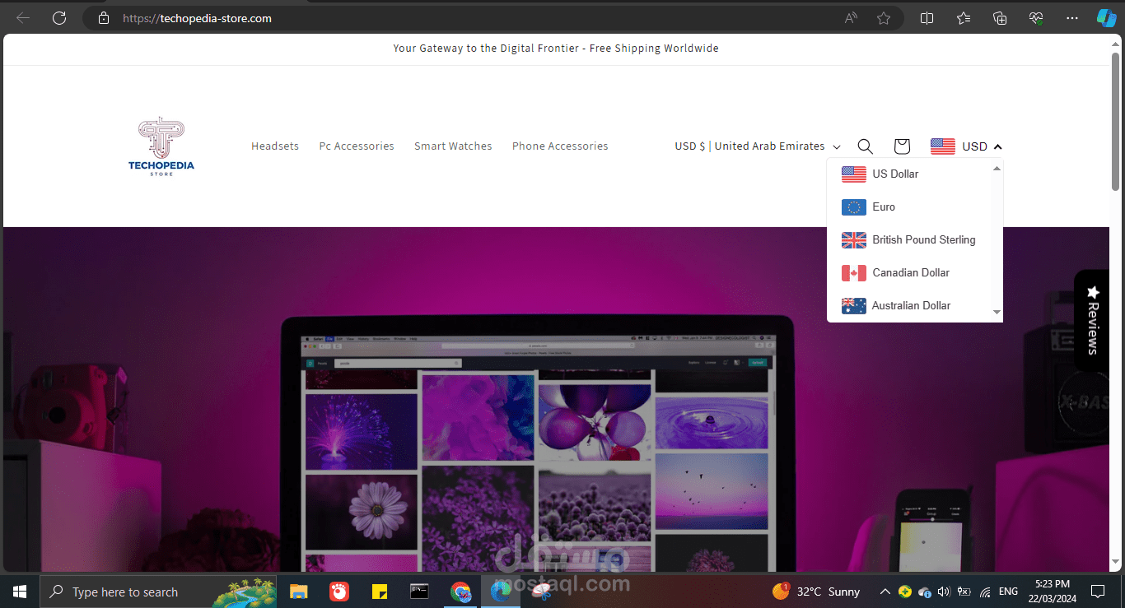The image size is (1125, 608).
Task: View site info via the padlock icon
Action: coord(104,18)
